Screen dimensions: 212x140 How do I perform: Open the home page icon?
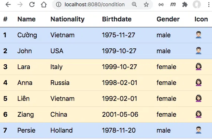[x=44, y=4]
